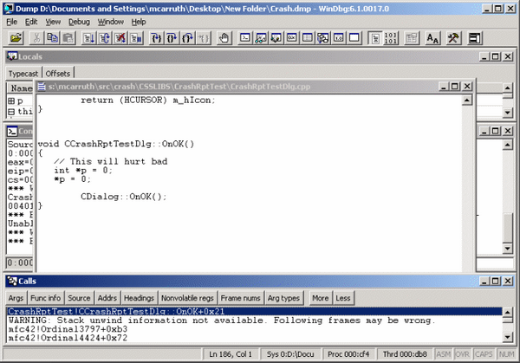Viewport: 520px width, 363px height.
Task: Toggle Source in the Calls window
Action: [x=79, y=298]
